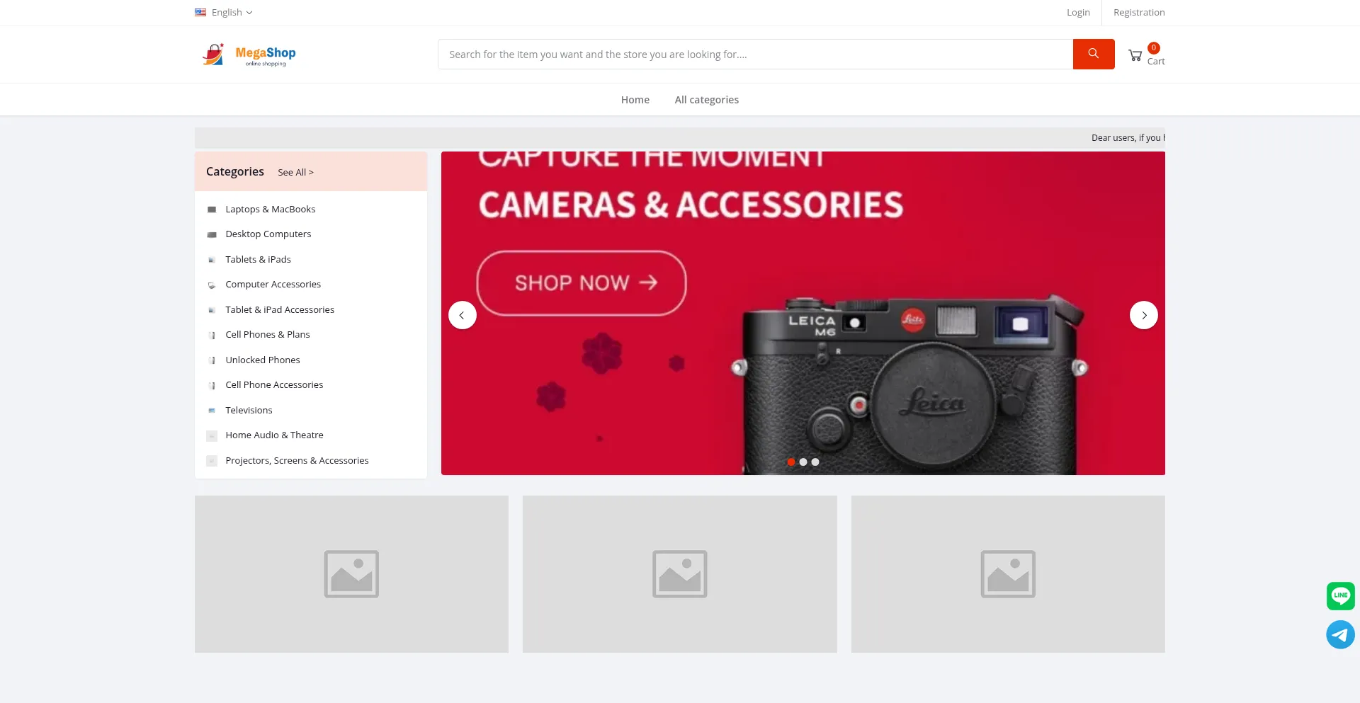Screen dimensions: 1360x703
Task: Select the Cell Phones & Plans icon
Action: point(211,335)
